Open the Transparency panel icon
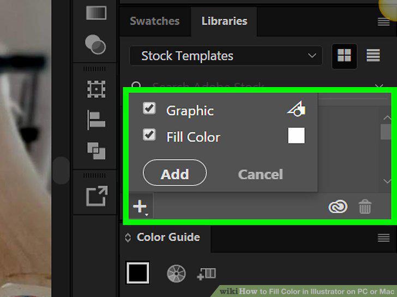The image size is (397, 297). click(x=95, y=45)
